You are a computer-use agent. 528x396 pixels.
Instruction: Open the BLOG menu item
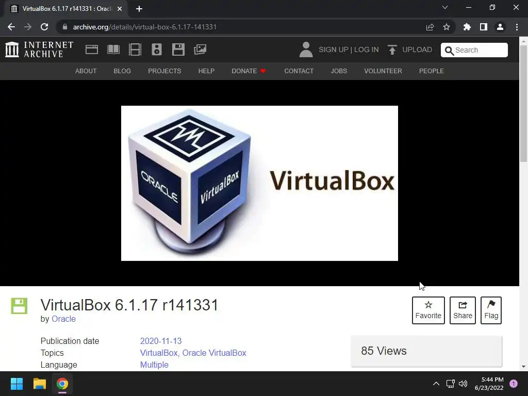click(122, 71)
